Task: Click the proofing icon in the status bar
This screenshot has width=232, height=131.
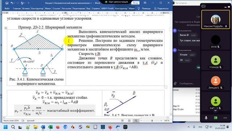Action: [23, 120]
